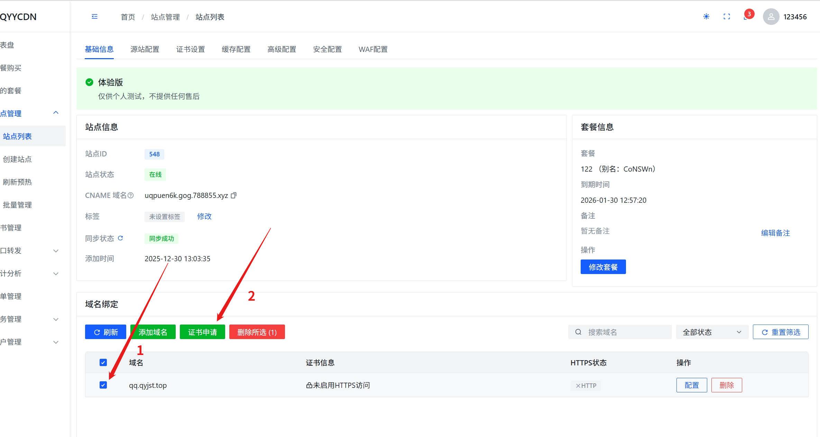Screen dimensions: 820x437
Task: Open the 全部状态 status filter dropdown
Action: click(x=712, y=332)
